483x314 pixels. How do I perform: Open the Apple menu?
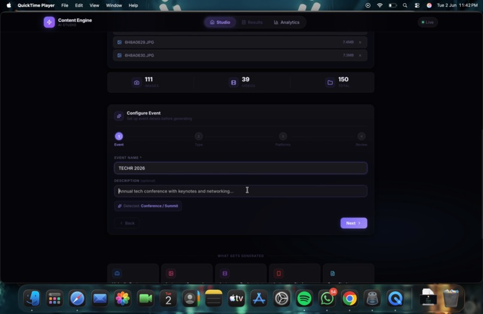pos(8,5)
